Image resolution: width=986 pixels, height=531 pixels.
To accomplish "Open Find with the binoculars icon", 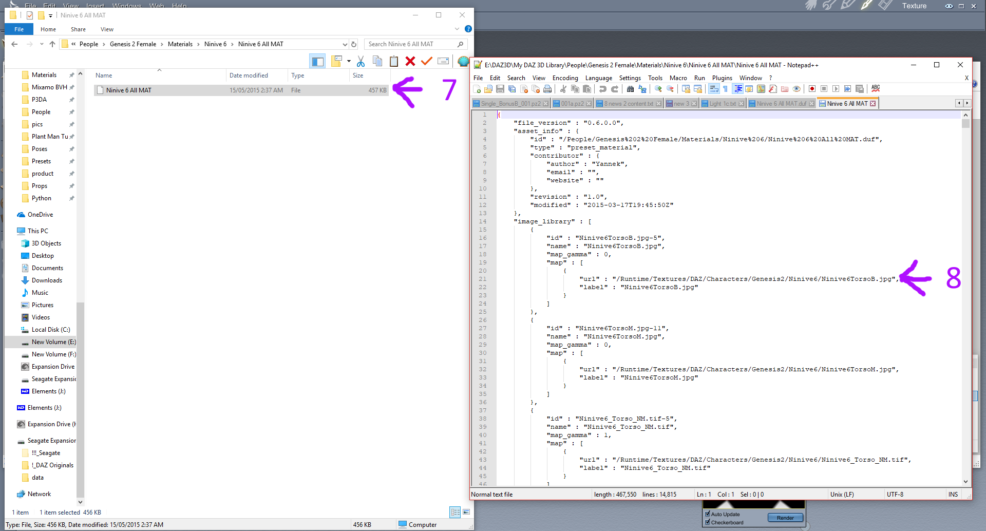I will (631, 89).
